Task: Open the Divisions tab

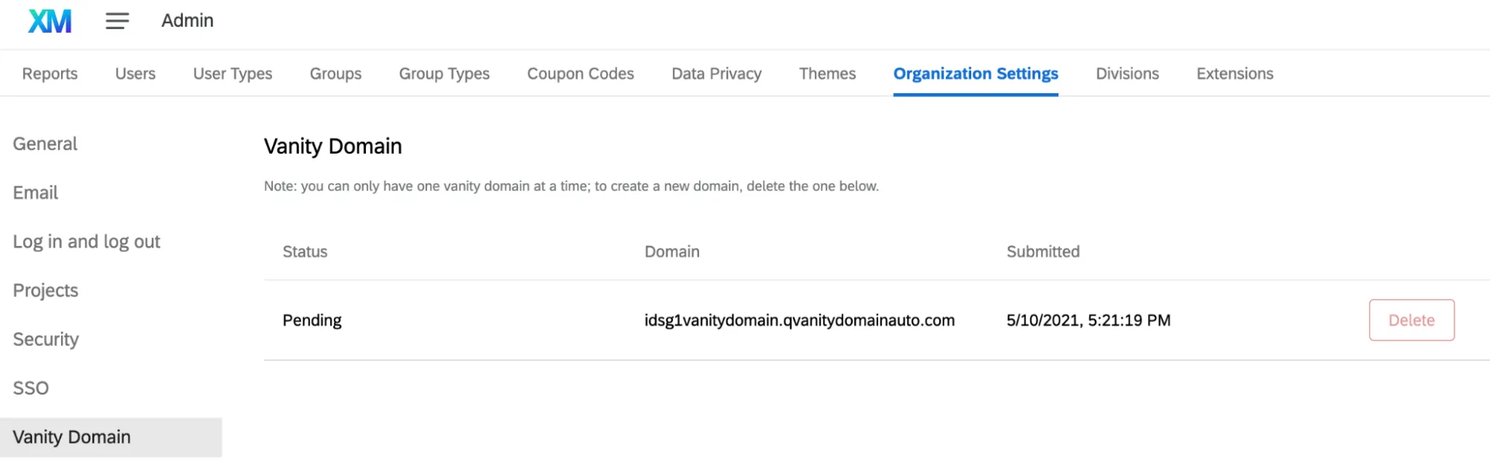Action: coord(1127,74)
